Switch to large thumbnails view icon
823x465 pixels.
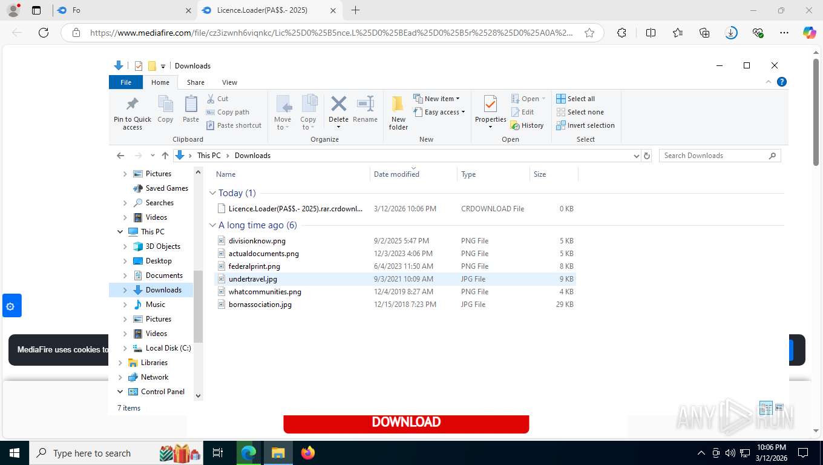click(779, 407)
